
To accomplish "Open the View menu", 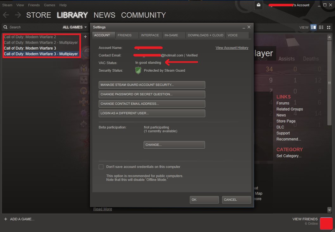I will point(20,5).
